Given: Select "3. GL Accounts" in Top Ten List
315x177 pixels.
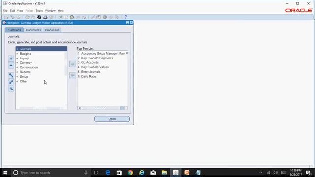Looking at the screenshot, I should tap(88, 62).
